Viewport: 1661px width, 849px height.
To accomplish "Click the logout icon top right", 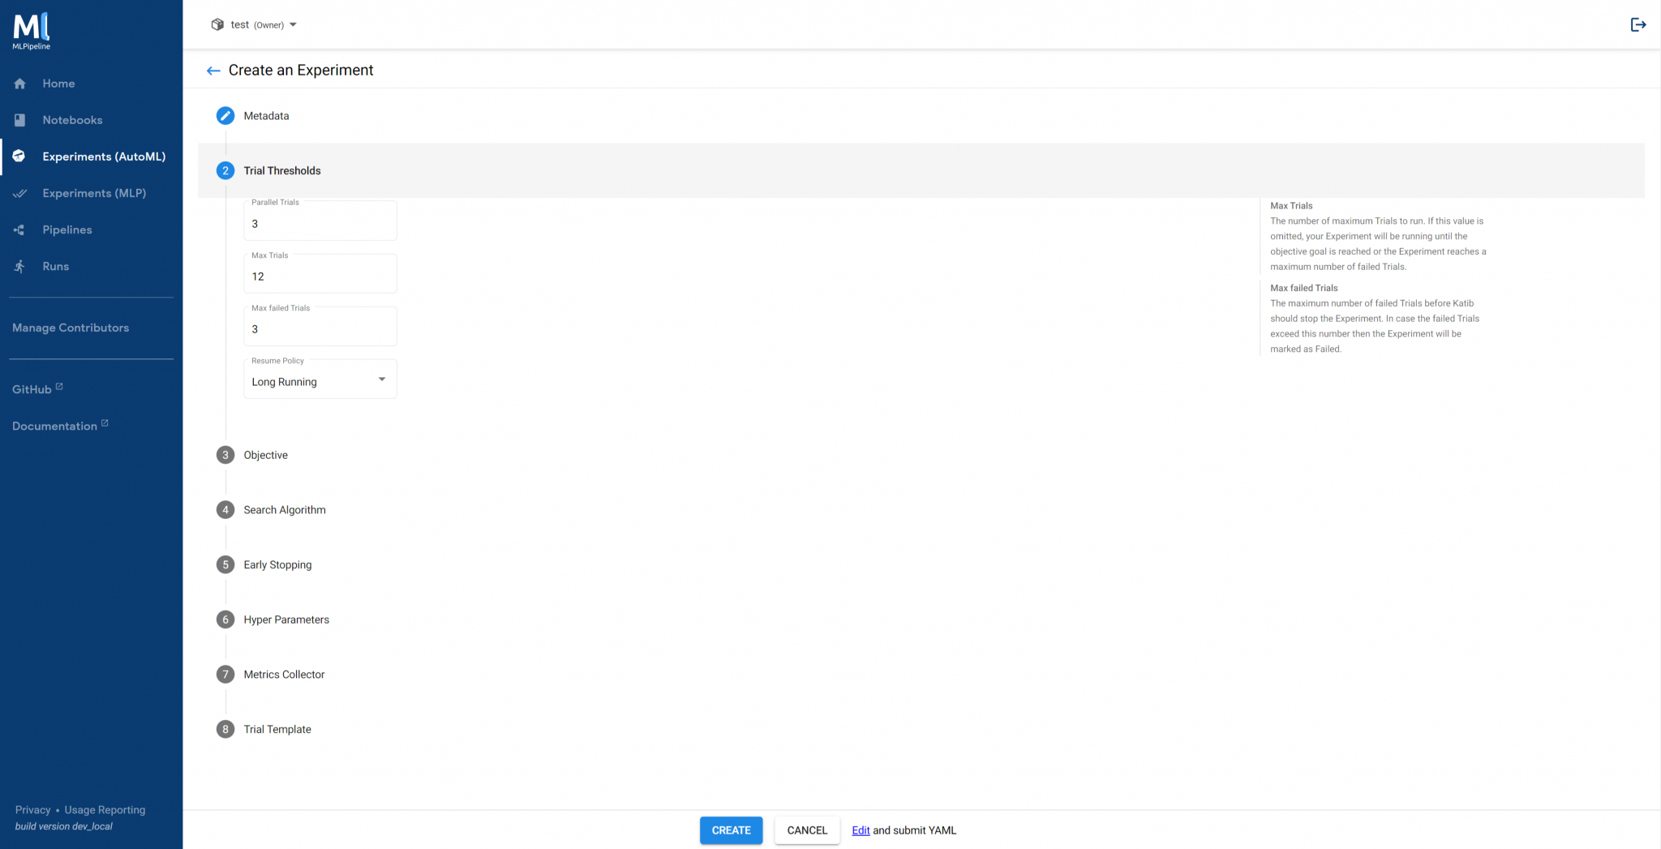I will (x=1638, y=24).
